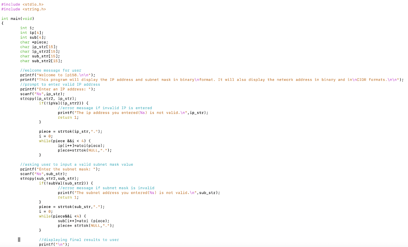
Task: Click the 'sub[i++]=atoi (piece);' line
Action: pos(84,221)
